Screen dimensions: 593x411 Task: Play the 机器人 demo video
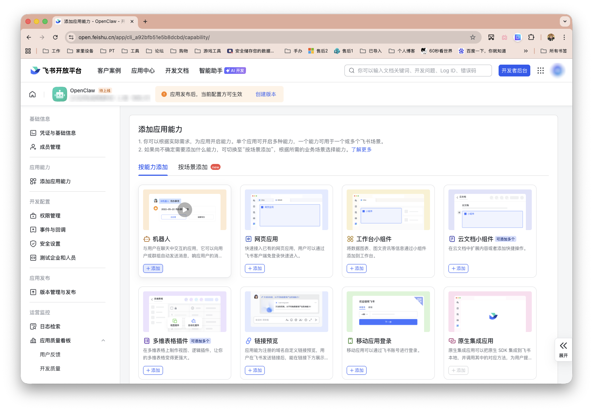tap(185, 209)
